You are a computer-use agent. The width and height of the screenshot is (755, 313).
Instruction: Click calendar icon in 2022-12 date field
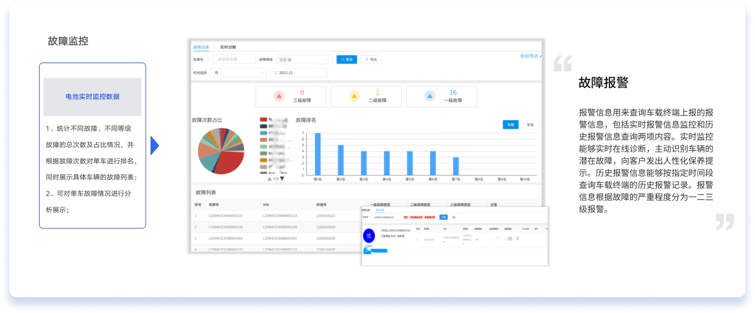pos(275,73)
